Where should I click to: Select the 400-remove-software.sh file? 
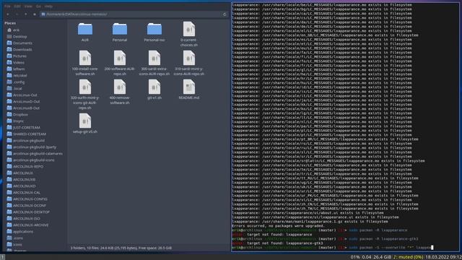coord(120,92)
